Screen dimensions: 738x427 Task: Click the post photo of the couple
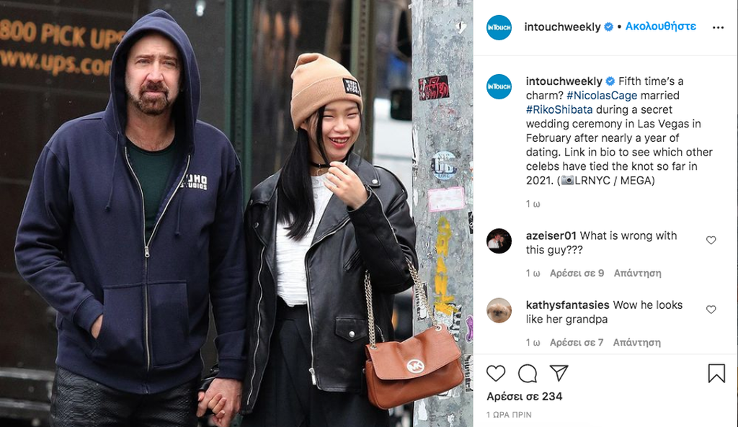(x=236, y=213)
